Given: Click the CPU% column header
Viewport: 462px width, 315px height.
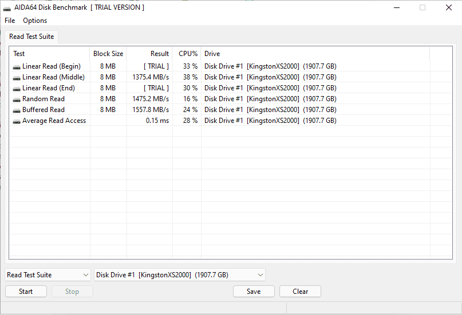Looking at the screenshot, I should click(187, 54).
